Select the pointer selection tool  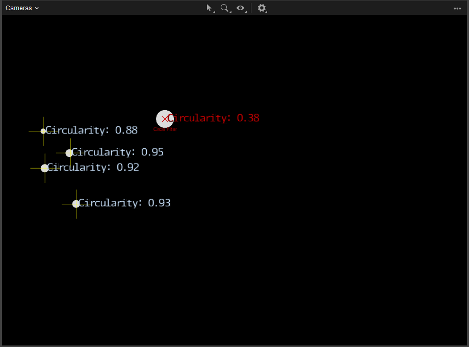tap(209, 8)
